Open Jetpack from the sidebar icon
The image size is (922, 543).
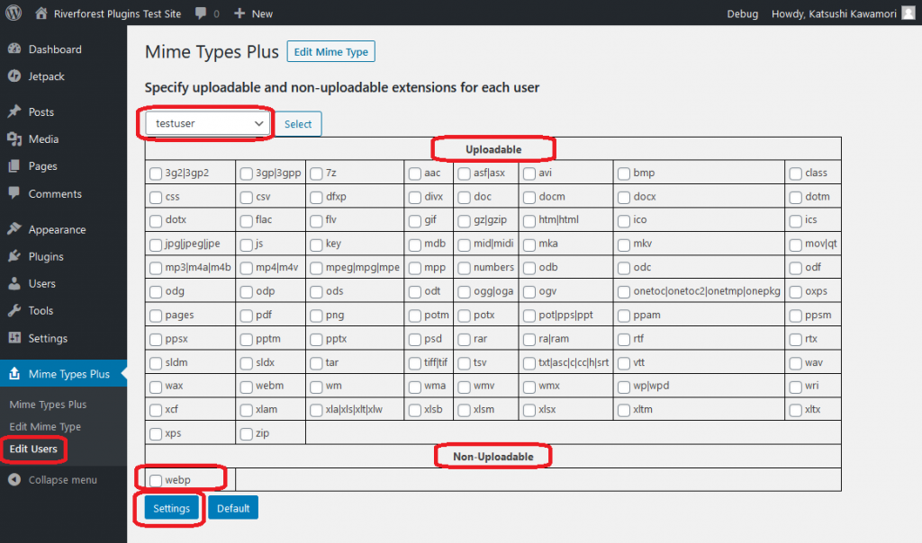tap(14, 76)
